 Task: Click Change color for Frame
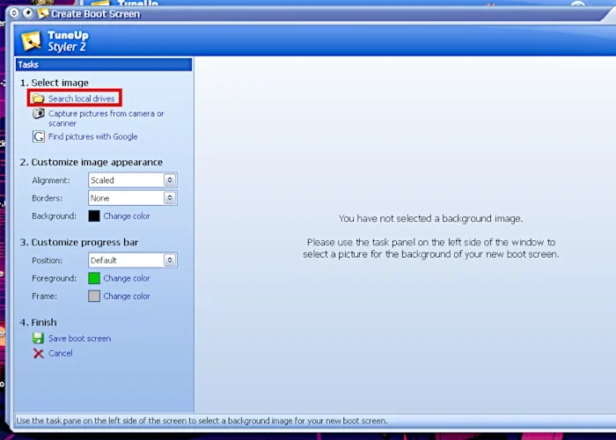click(127, 297)
